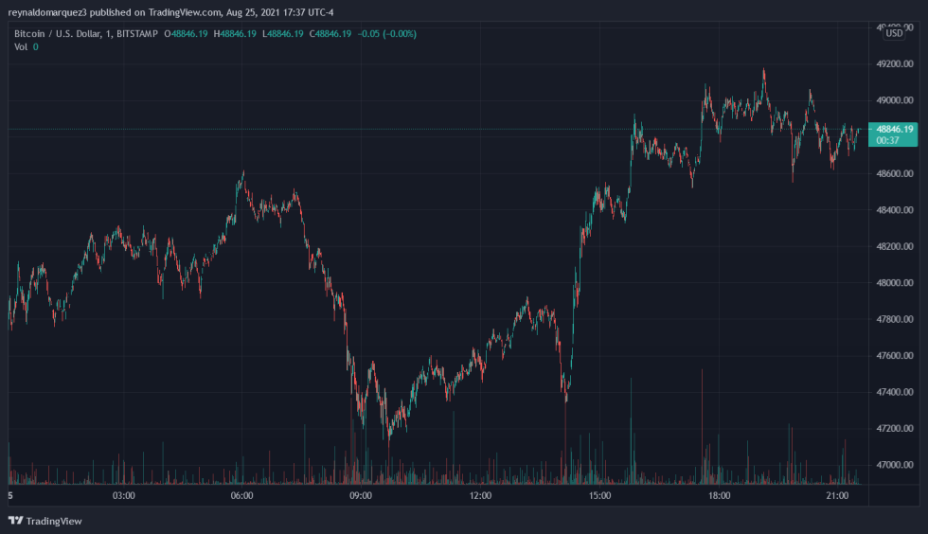This screenshot has width=928, height=534.
Task: Click the 06:00 time axis label
Action: 241,495
